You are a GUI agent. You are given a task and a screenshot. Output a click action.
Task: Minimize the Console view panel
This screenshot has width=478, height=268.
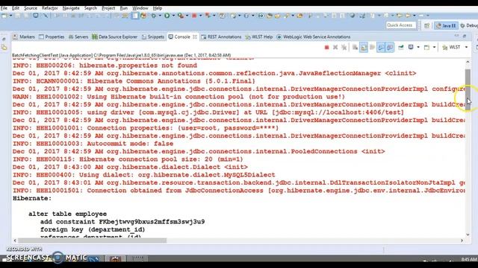click(456, 36)
